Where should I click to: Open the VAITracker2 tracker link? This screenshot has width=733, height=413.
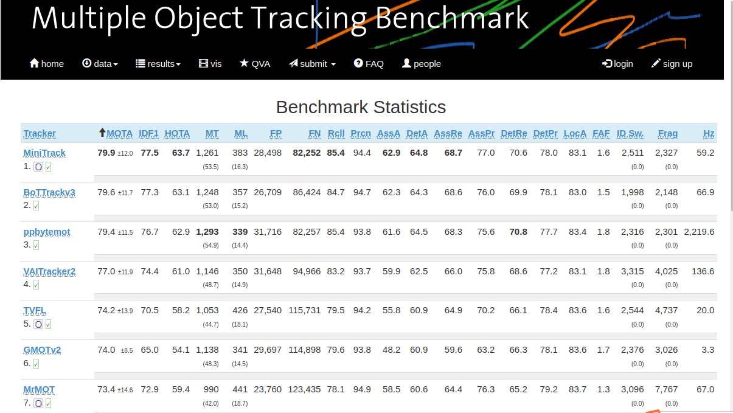click(49, 271)
